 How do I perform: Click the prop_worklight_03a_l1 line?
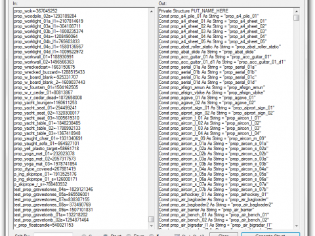[x=47, y=26]
